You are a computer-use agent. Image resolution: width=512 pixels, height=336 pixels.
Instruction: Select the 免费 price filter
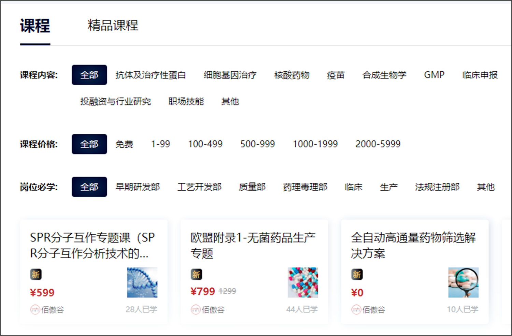point(124,144)
